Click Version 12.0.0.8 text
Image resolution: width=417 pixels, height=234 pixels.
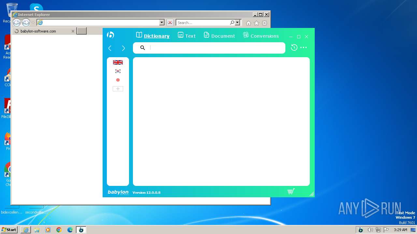(146, 192)
